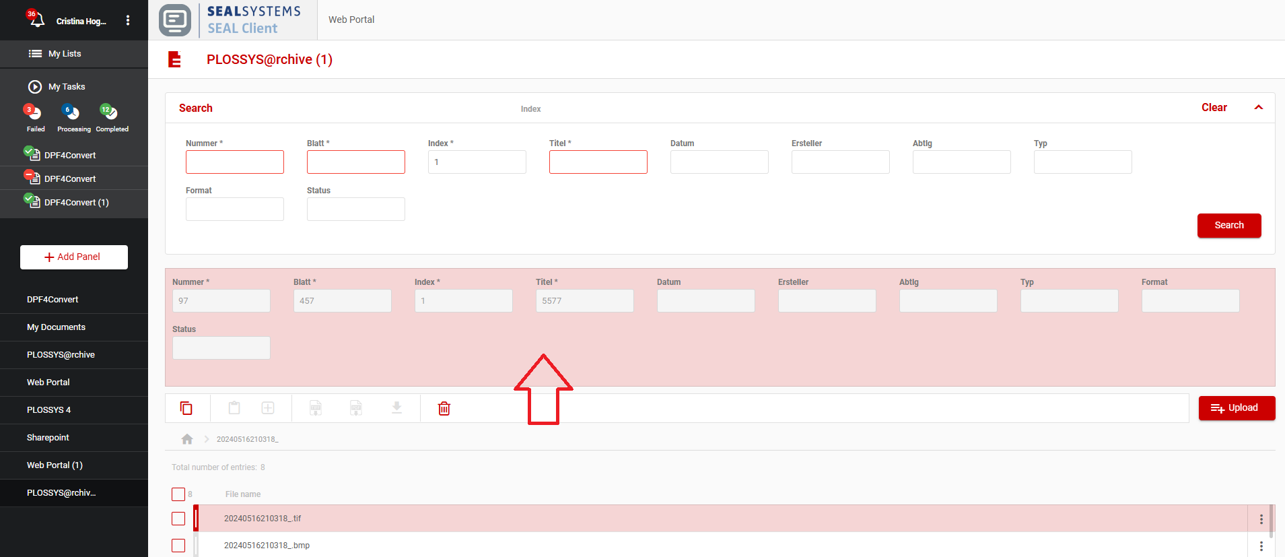Show Failed tasks icon

pyautogui.click(x=33, y=112)
